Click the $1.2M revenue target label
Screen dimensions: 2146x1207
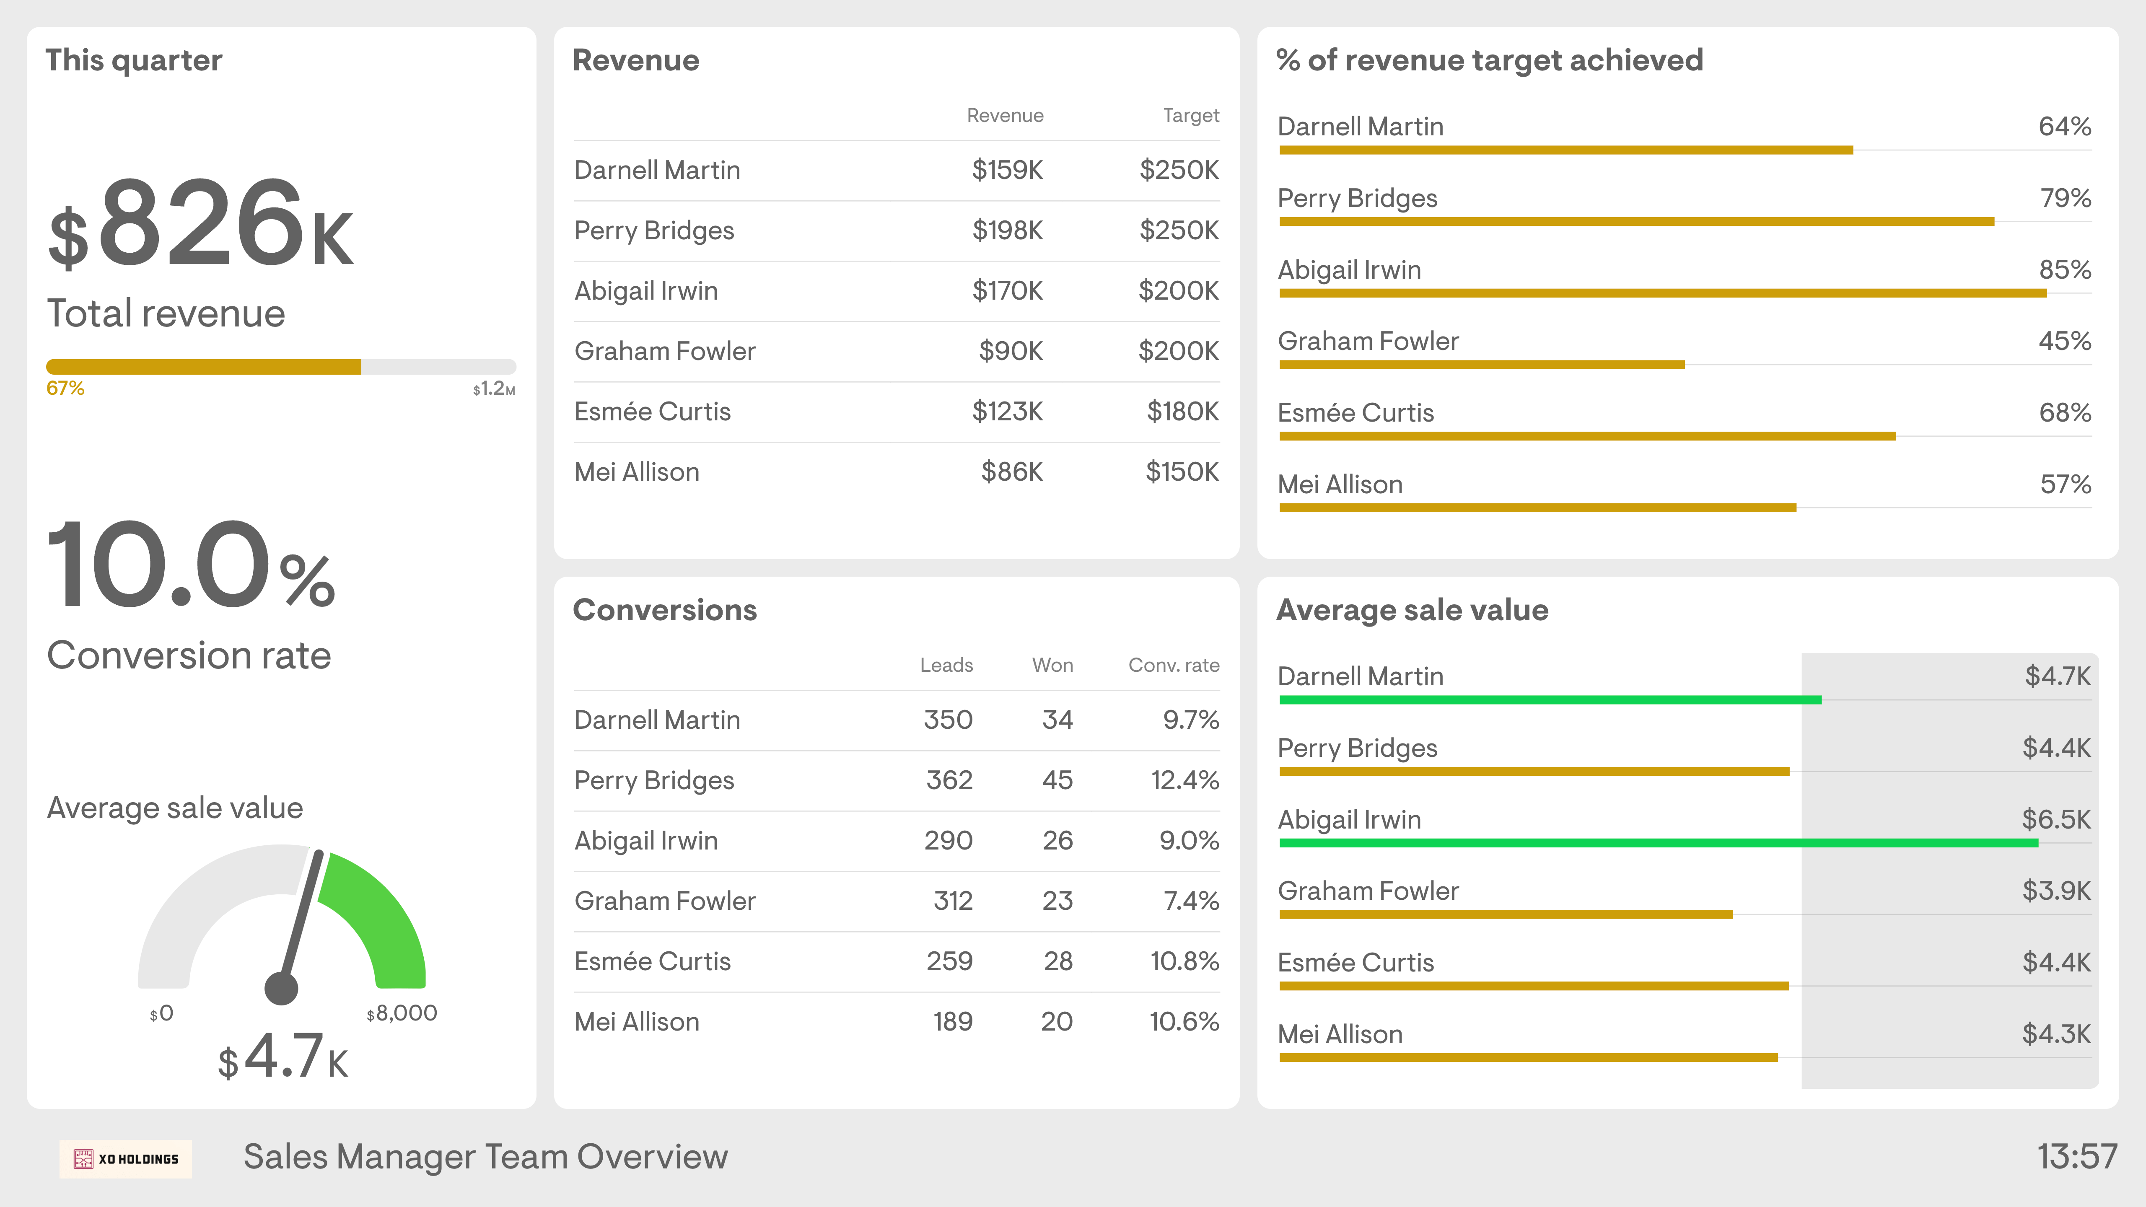click(491, 388)
